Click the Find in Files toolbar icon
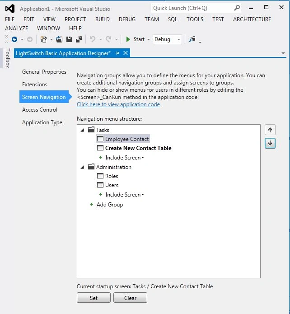The width and height of the screenshot is (290, 314). (192, 39)
